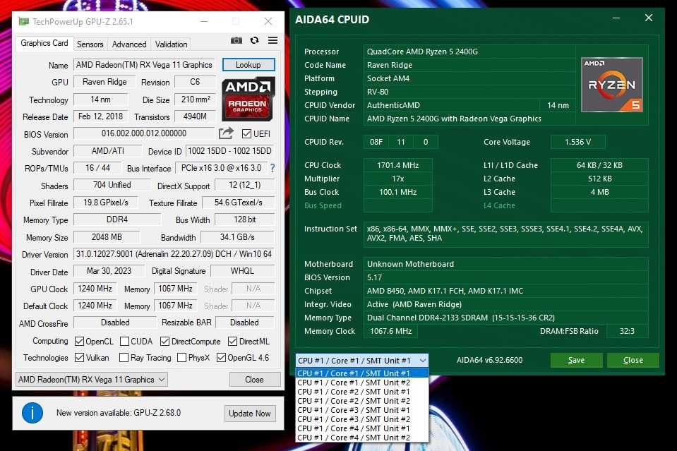Click the DRAM:FSB Ratio 32:3 value

click(627, 331)
